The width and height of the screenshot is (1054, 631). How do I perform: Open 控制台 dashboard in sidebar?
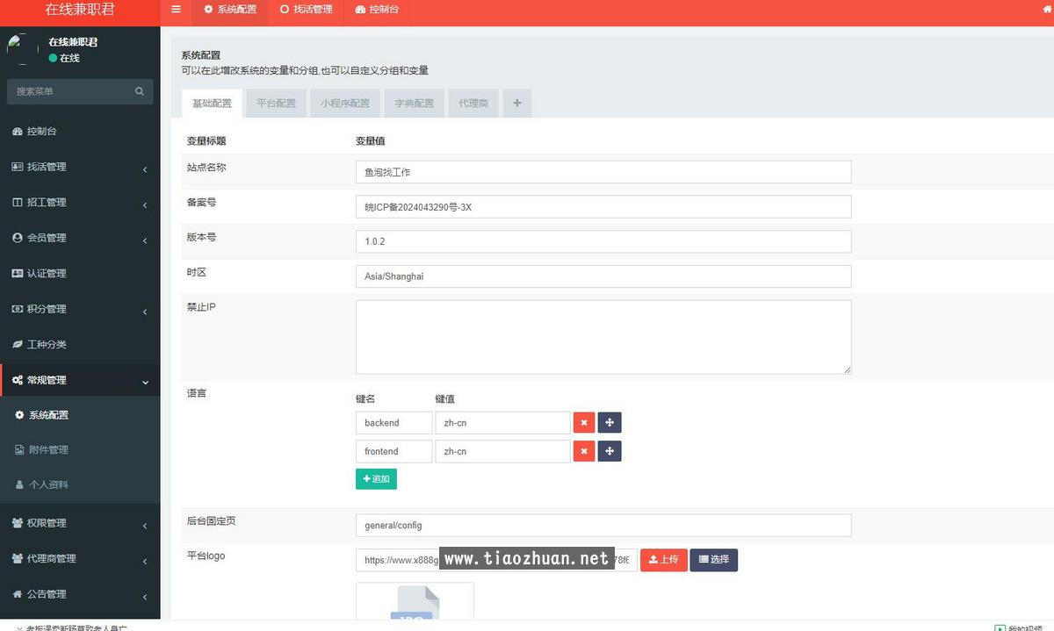[42, 132]
